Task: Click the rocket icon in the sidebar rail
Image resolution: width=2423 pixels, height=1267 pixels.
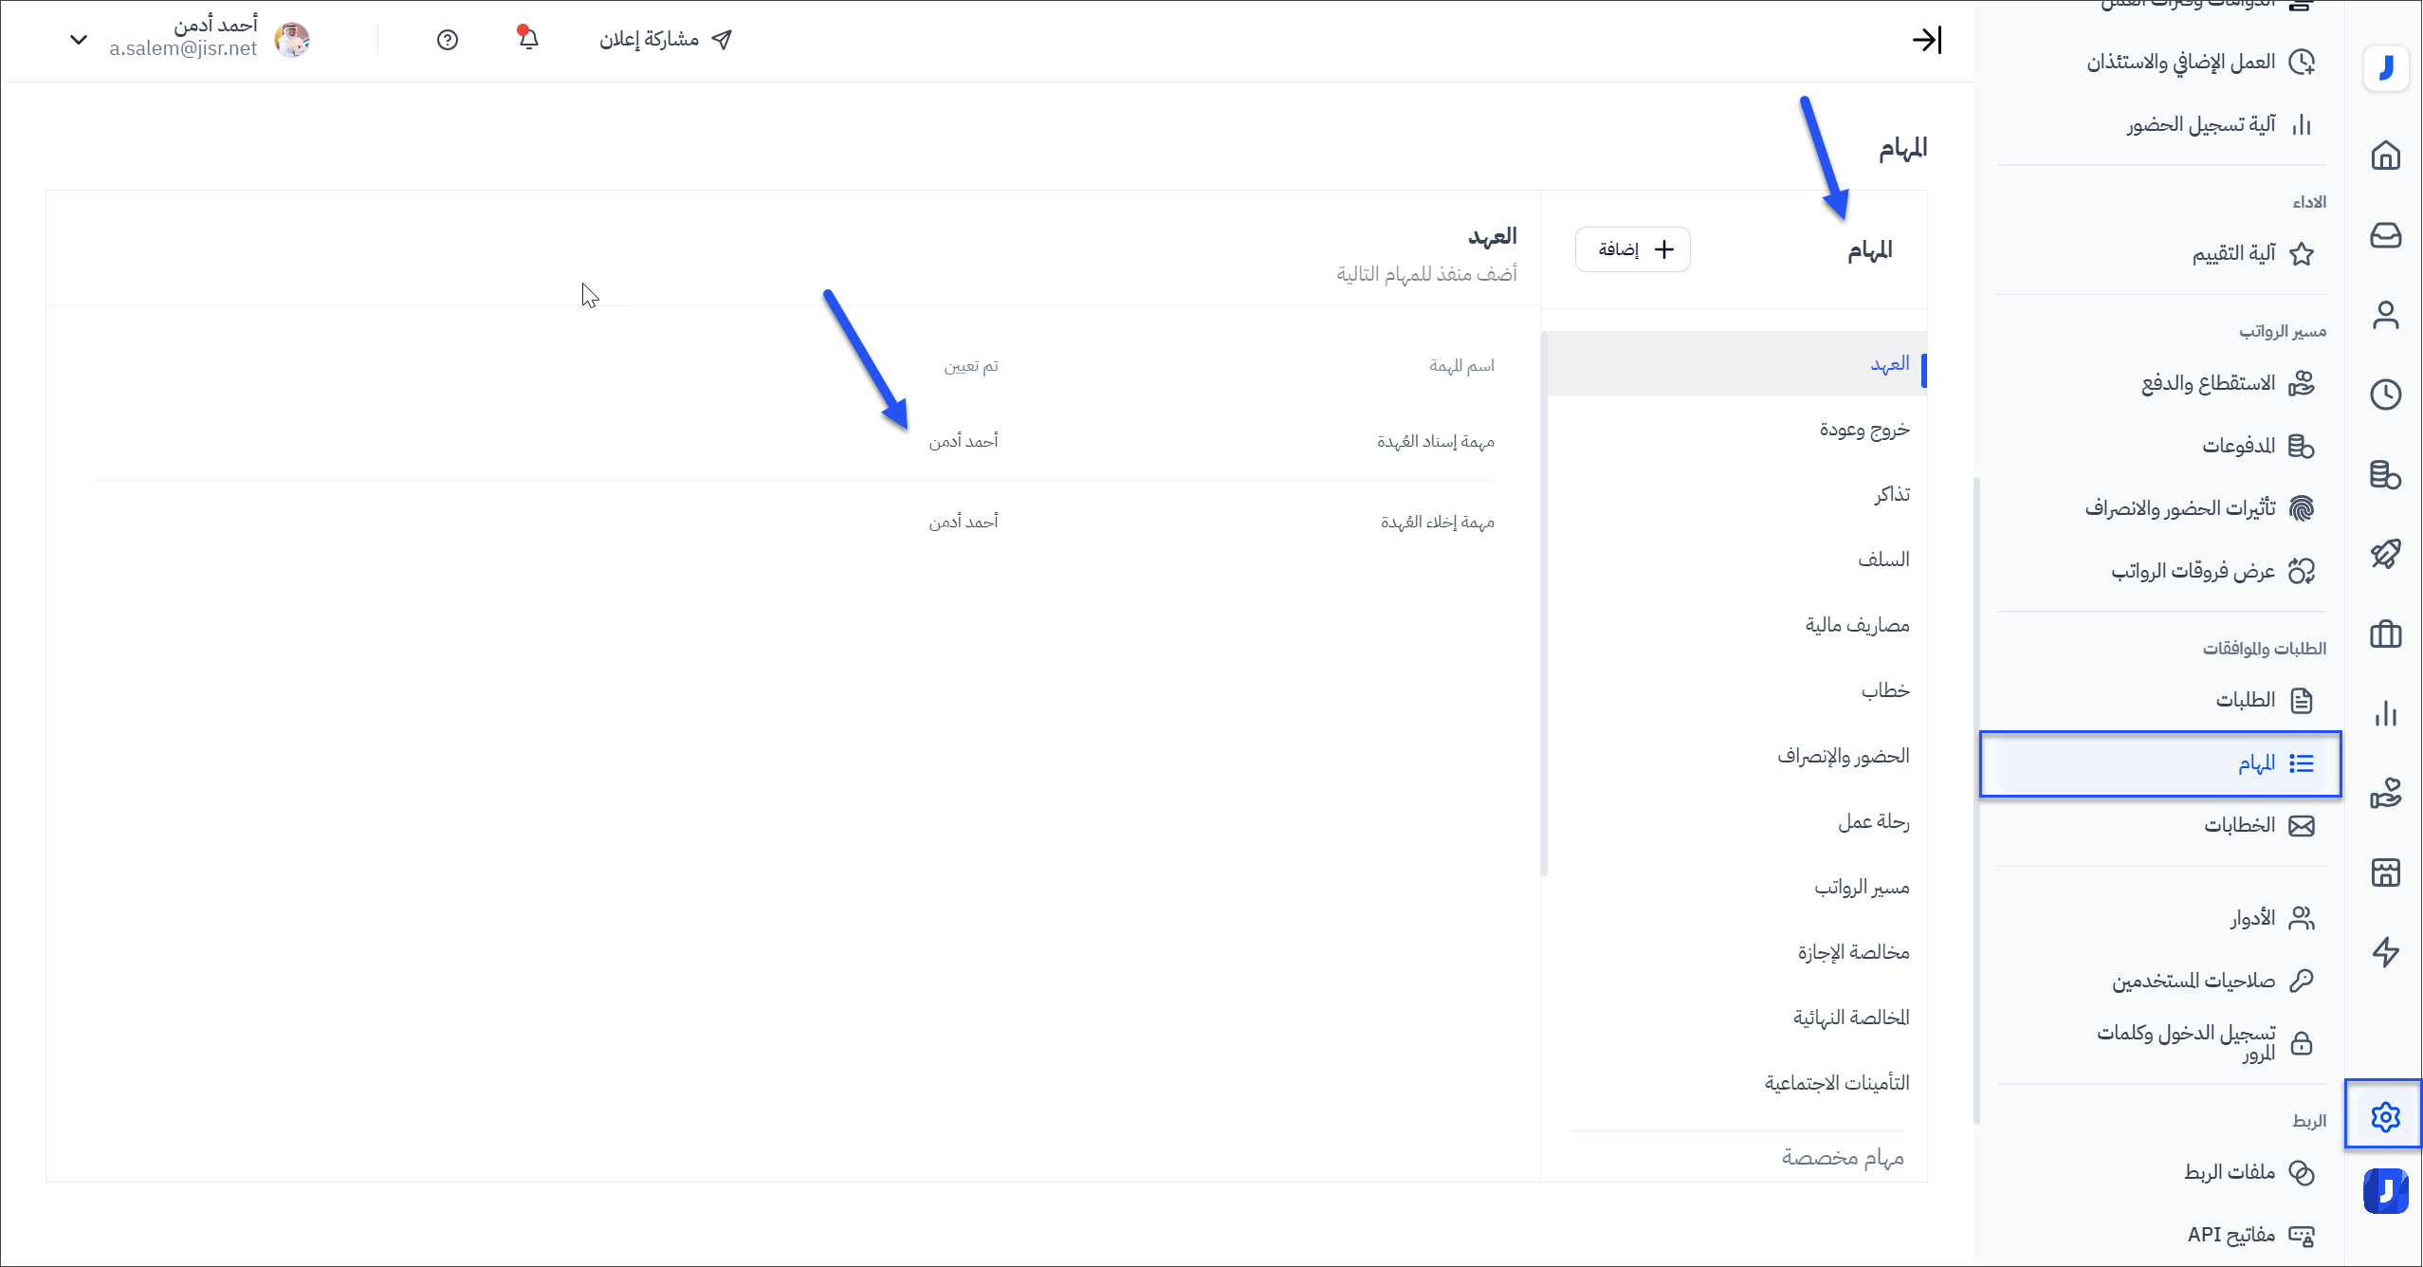Action: click(2385, 554)
